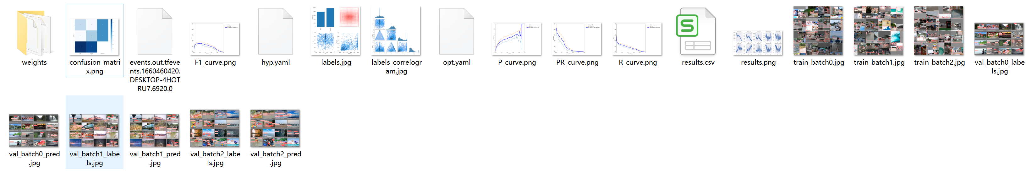Select the opt.yaml file icon
1026x189 pixels.
click(457, 32)
